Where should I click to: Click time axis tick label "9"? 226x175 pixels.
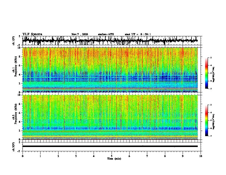(183, 156)
